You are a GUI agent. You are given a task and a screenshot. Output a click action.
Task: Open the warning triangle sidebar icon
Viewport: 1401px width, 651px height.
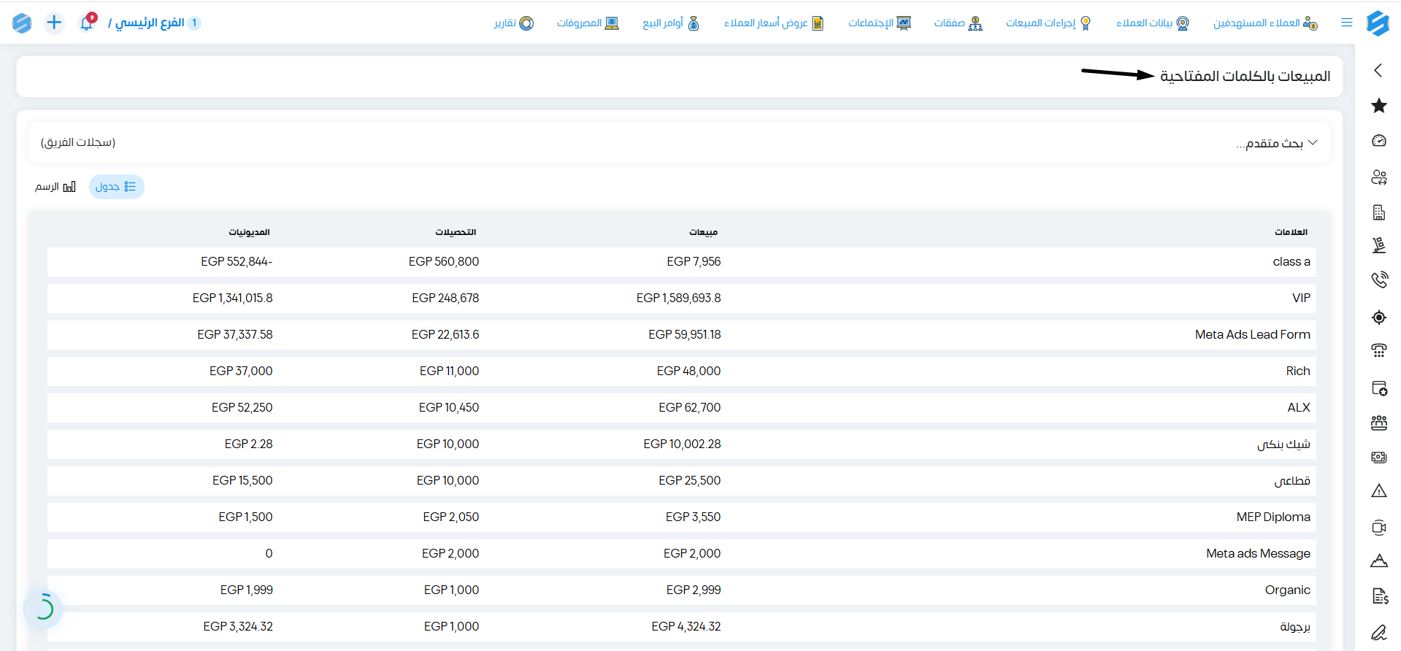point(1378,491)
